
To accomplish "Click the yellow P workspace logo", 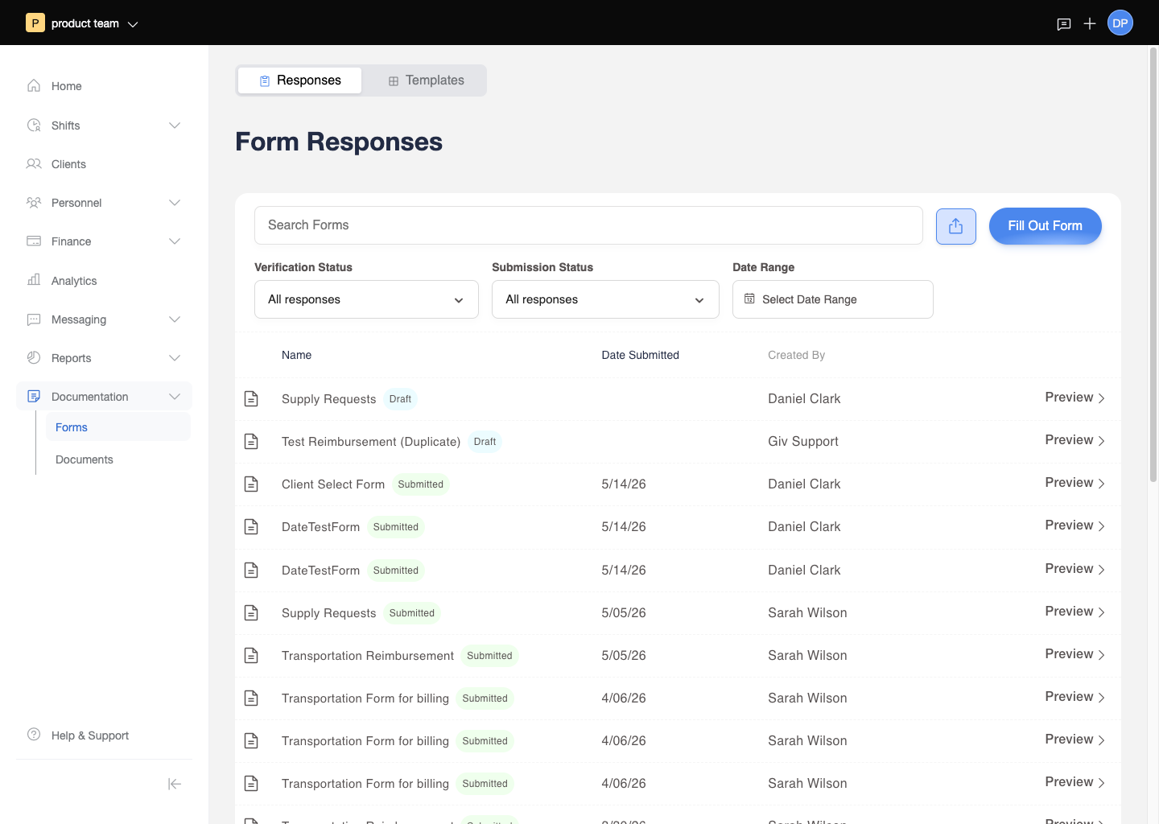I will pos(35,23).
